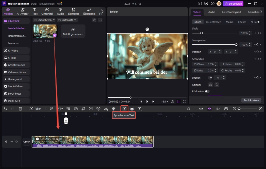Open Gesichtstausch in sidebar
This screenshot has height=169, width=266.
pyautogui.click(x=16, y=65)
